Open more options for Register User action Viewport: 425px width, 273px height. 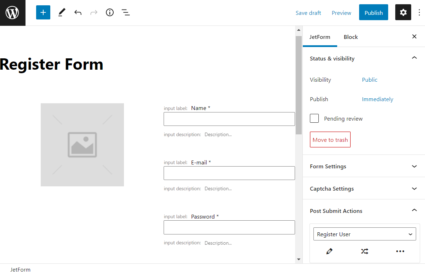400,251
